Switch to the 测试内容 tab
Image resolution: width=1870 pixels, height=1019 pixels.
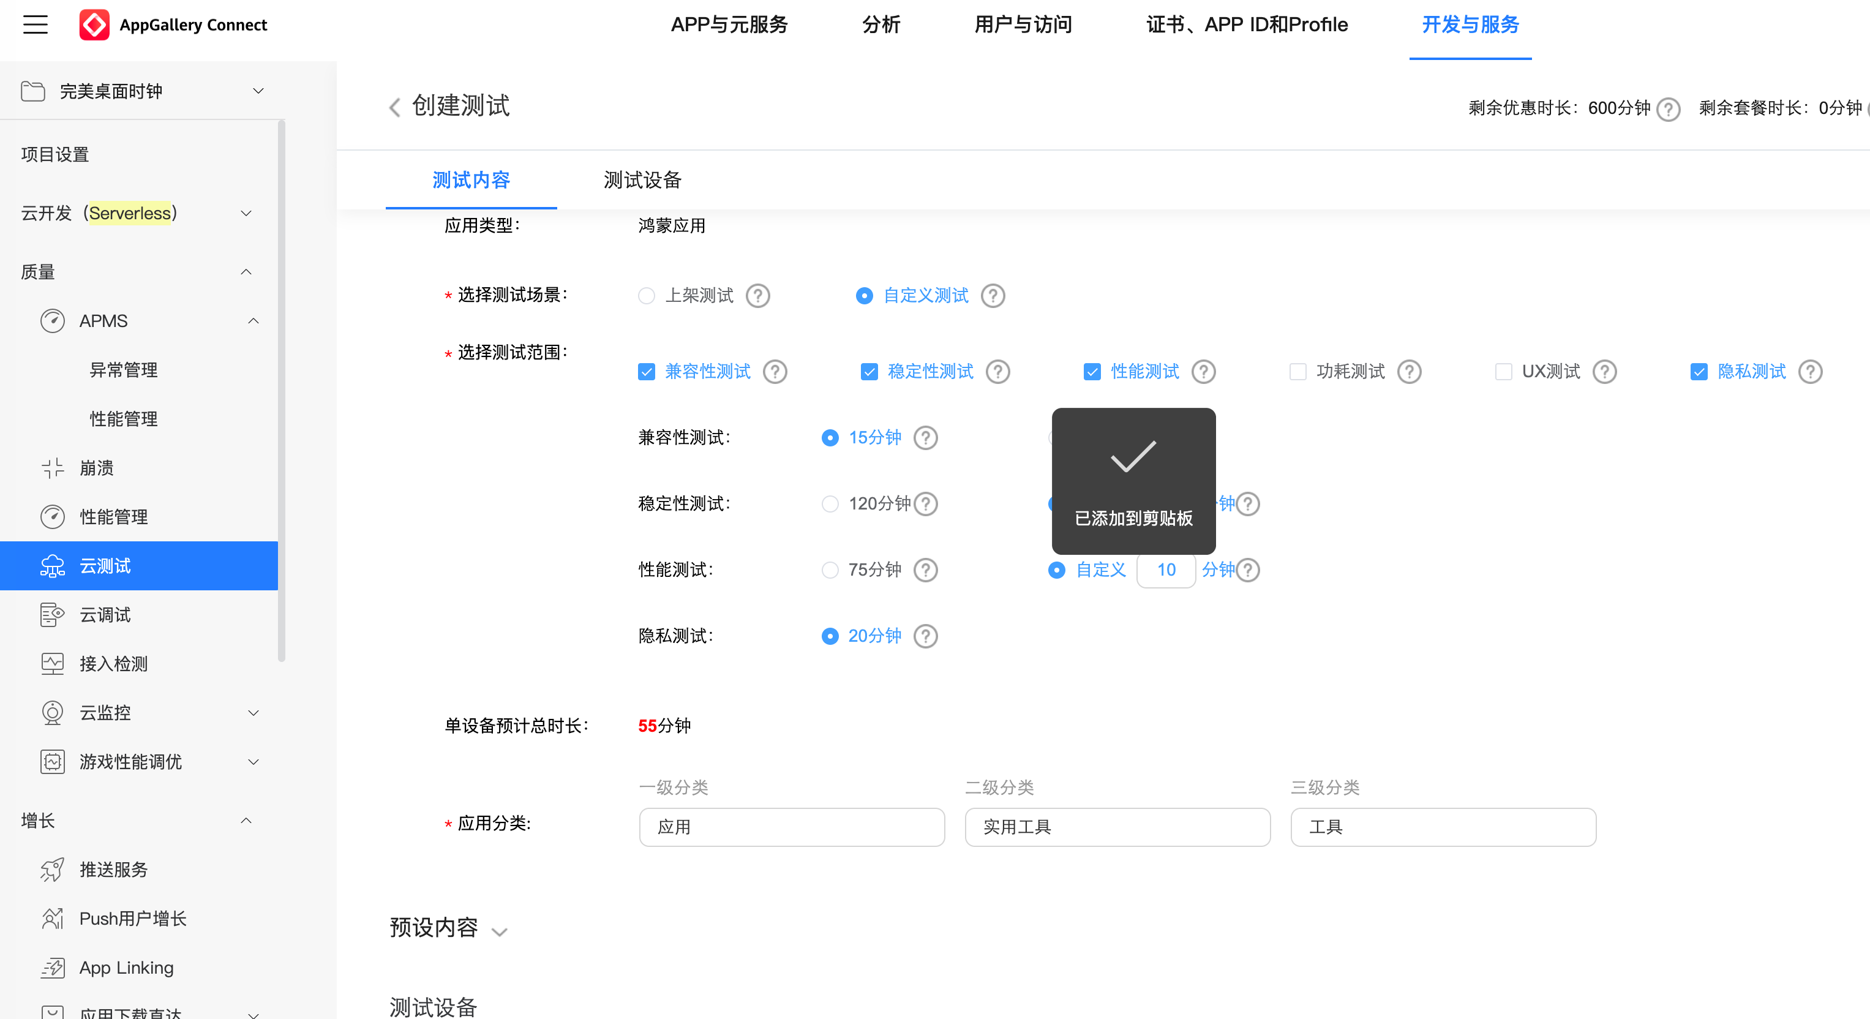click(x=471, y=180)
